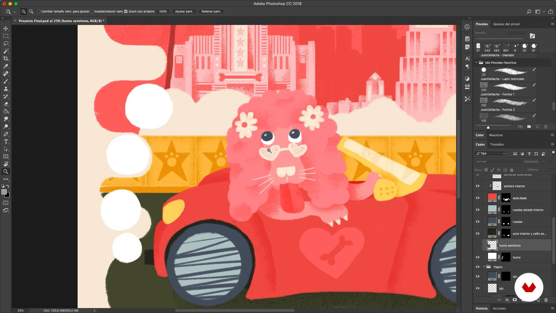
Task: Switch to the Acciones tab
Action: (x=499, y=308)
